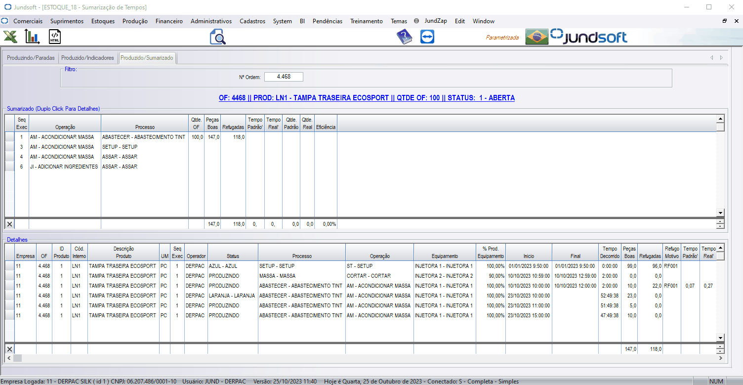This screenshot has height=385, width=743.
Task: Export data with the Excel icon
Action: (10, 37)
